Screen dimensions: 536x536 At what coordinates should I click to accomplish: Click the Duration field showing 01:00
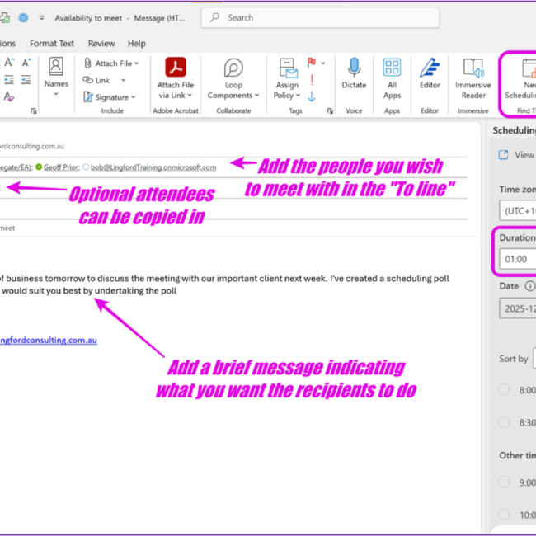click(515, 258)
